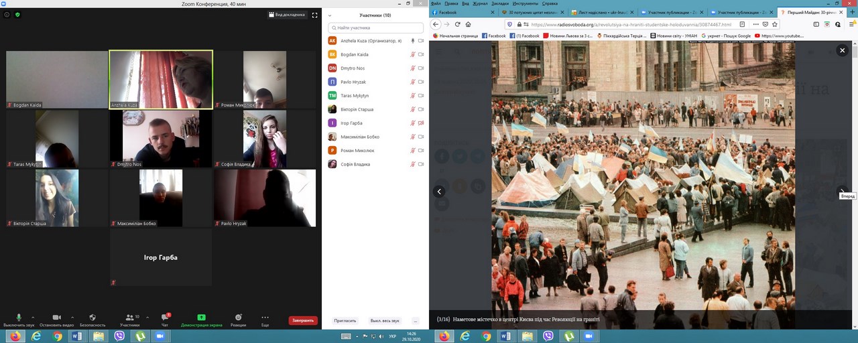Expand video options arrow beside camera
The height and width of the screenshot is (343, 858).
[x=72, y=317]
